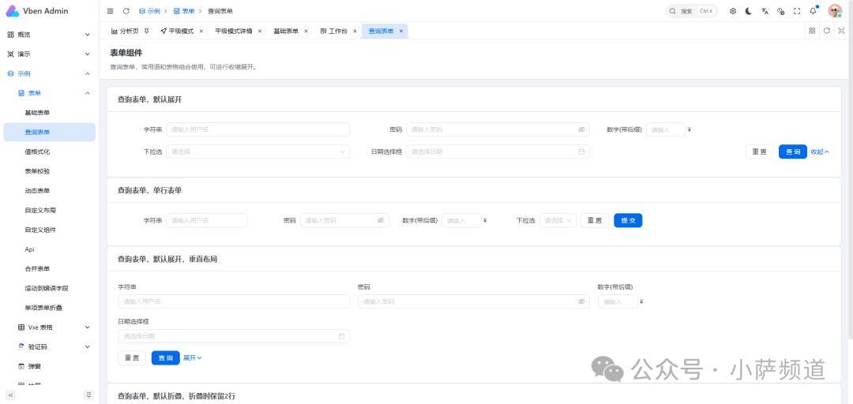The width and height of the screenshot is (853, 404).
Task: Open the preferences settings gear icon
Action: (733, 11)
